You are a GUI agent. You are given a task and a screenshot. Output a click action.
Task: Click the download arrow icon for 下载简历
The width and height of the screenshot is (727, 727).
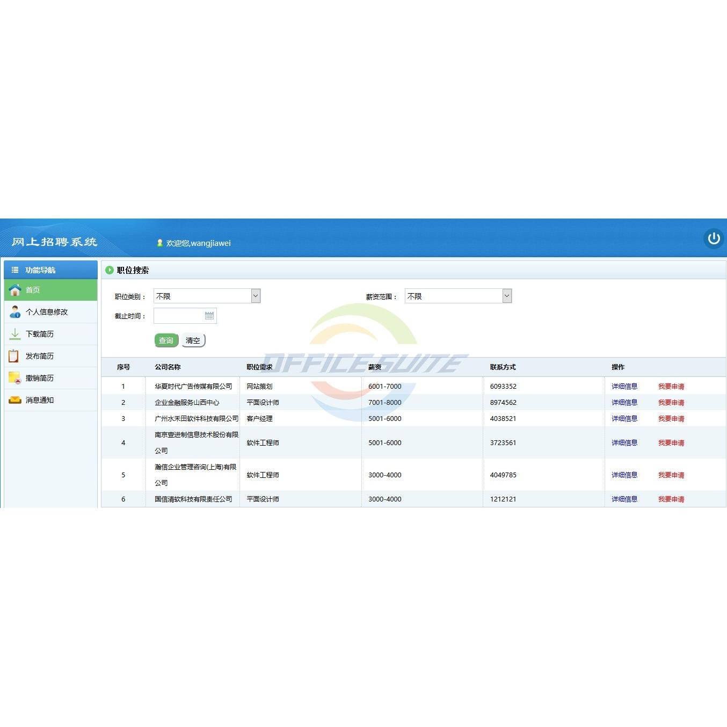coord(15,334)
